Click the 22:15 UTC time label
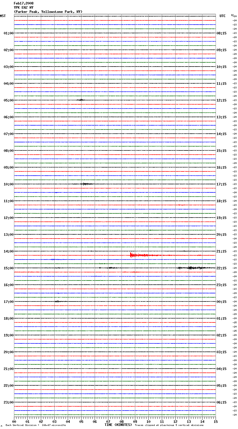This screenshot has height=429, width=238. click(221, 268)
